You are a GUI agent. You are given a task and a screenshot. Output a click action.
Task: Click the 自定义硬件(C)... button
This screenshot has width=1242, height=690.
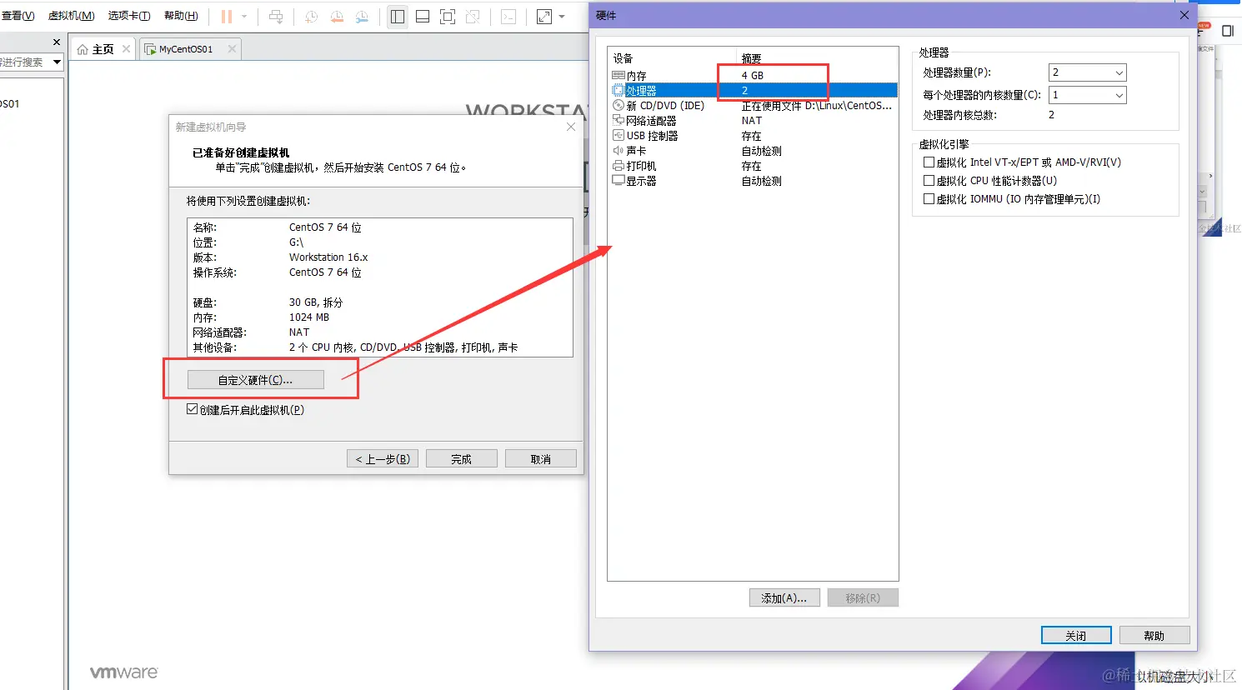(255, 380)
